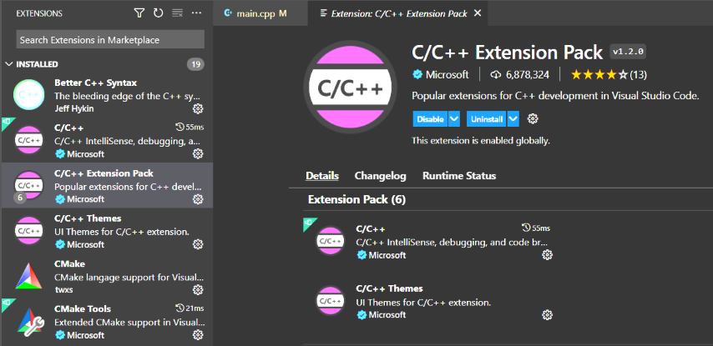Screen dimensions: 713x346
Task: Click 'This extension is enabled globally.' text
Action: tap(481, 141)
